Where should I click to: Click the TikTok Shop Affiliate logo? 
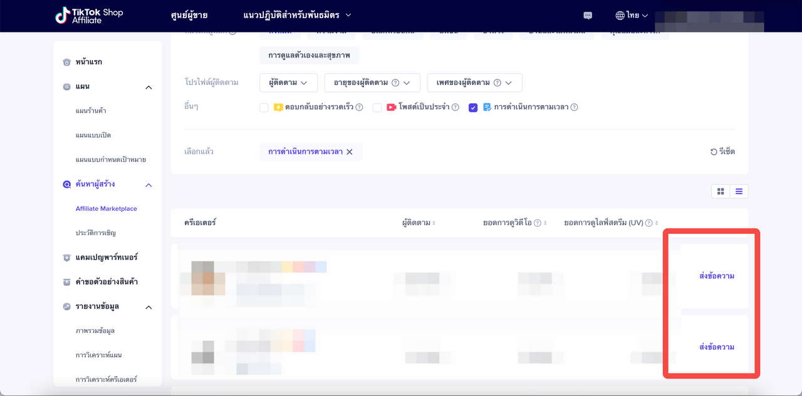(x=88, y=16)
